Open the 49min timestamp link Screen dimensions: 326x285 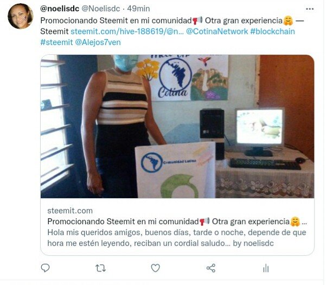[x=138, y=9]
